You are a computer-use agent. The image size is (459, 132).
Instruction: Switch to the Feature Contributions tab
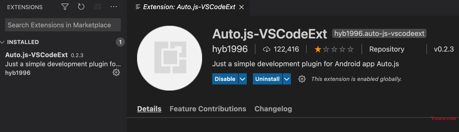point(208,109)
